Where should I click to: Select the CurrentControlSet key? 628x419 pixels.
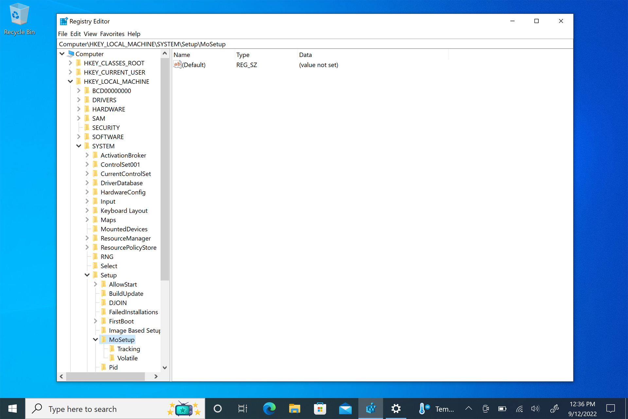tap(126, 174)
